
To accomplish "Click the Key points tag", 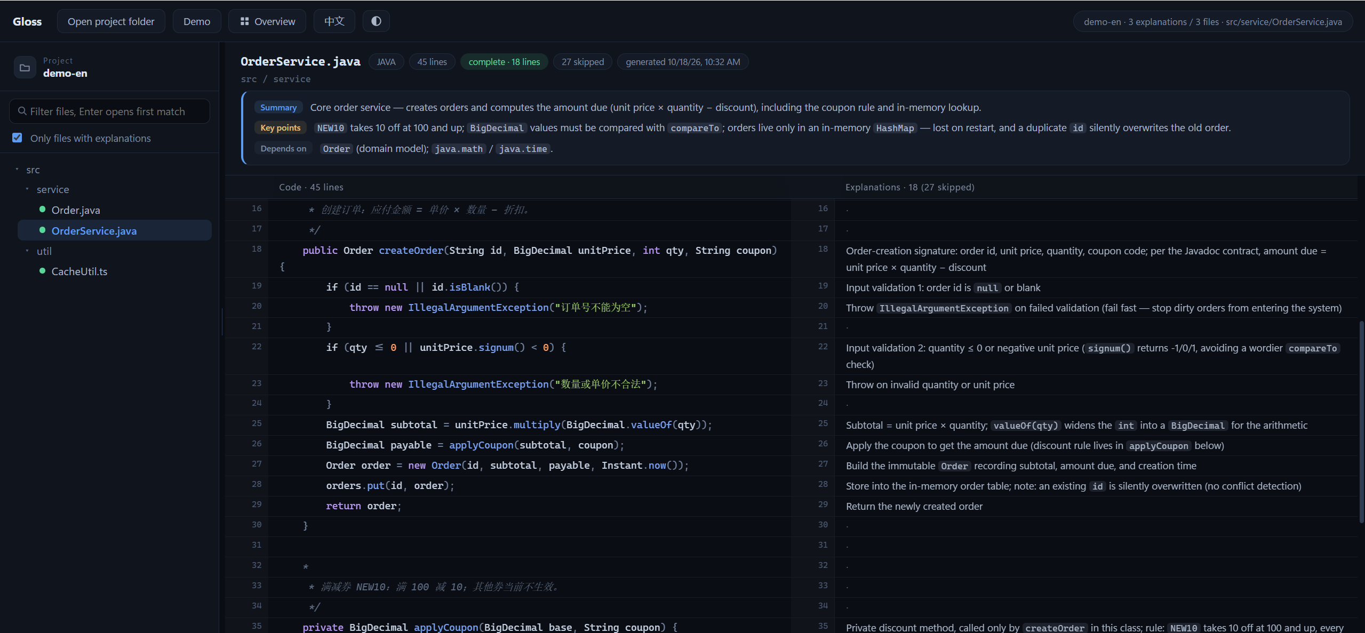I will 281,127.
